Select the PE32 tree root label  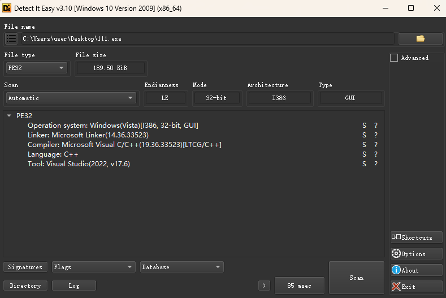[24, 115]
